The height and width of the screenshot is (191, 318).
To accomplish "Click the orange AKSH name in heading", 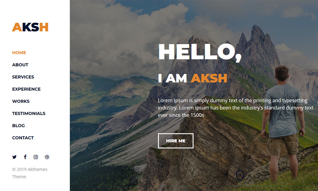I will [209, 78].
